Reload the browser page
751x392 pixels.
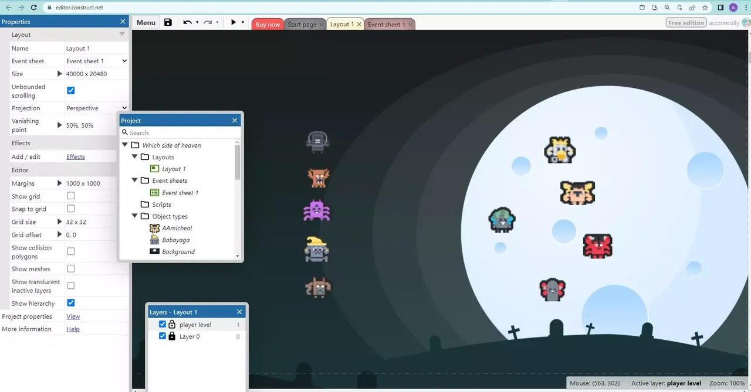pyautogui.click(x=34, y=8)
